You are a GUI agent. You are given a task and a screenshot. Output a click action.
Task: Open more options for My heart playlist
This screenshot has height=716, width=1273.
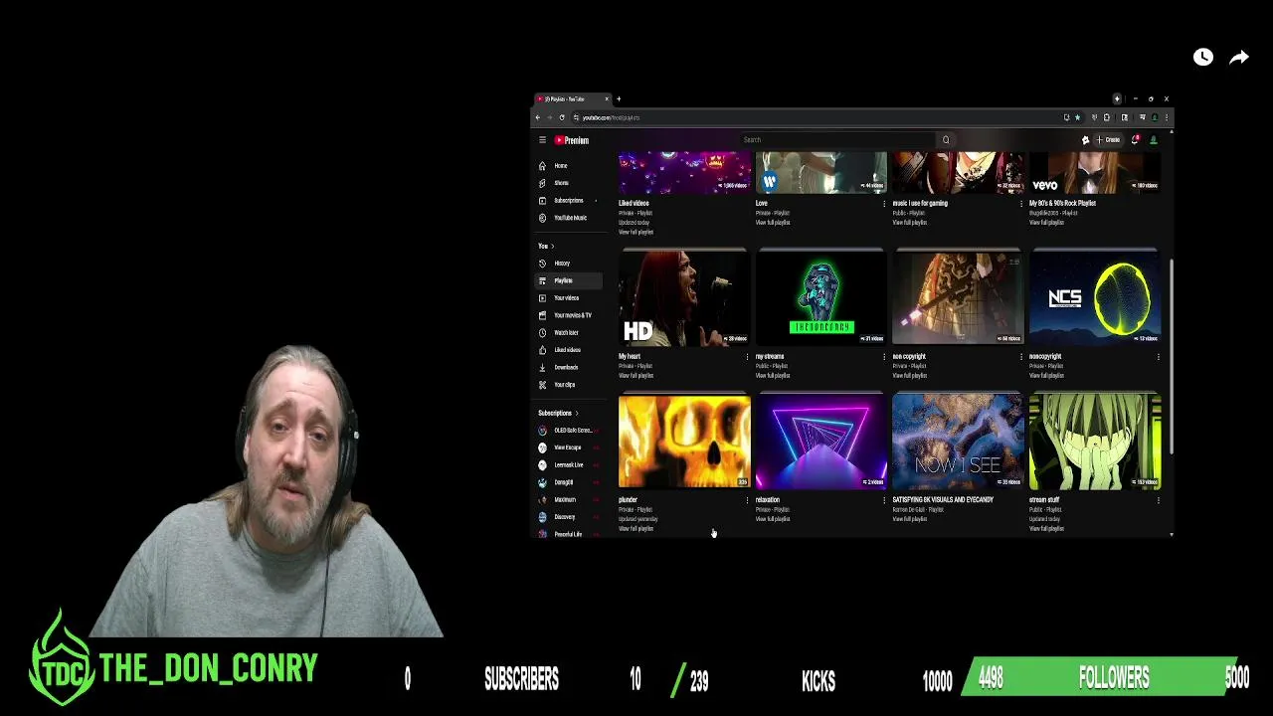[x=747, y=357]
